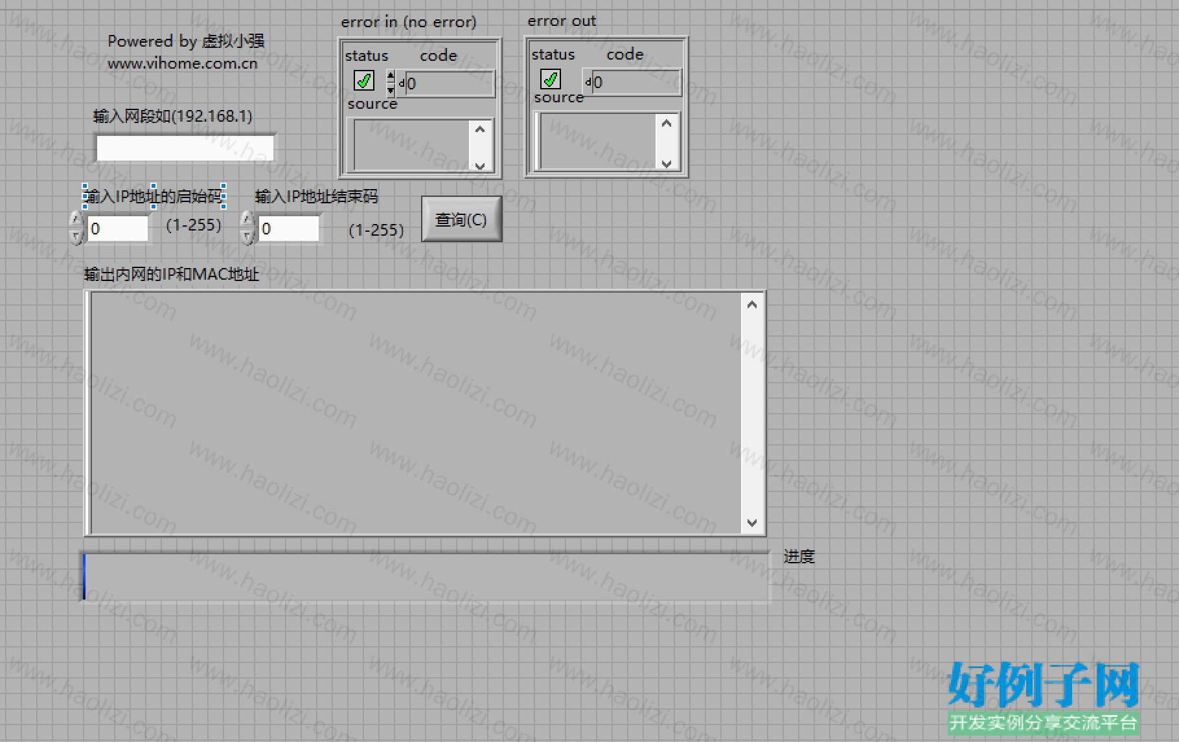Increase the IP start code value
The image size is (1179, 742).
click(x=76, y=219)
